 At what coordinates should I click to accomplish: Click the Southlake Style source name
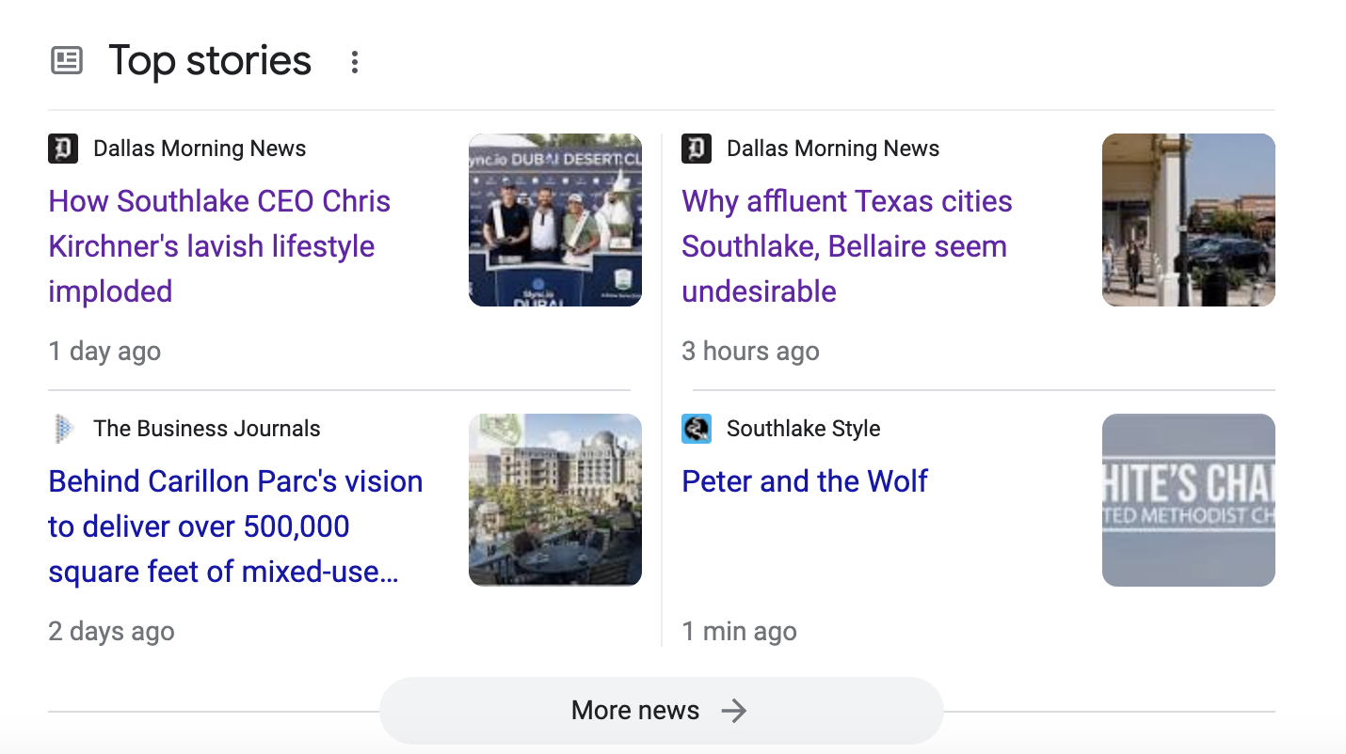(803, 429)
